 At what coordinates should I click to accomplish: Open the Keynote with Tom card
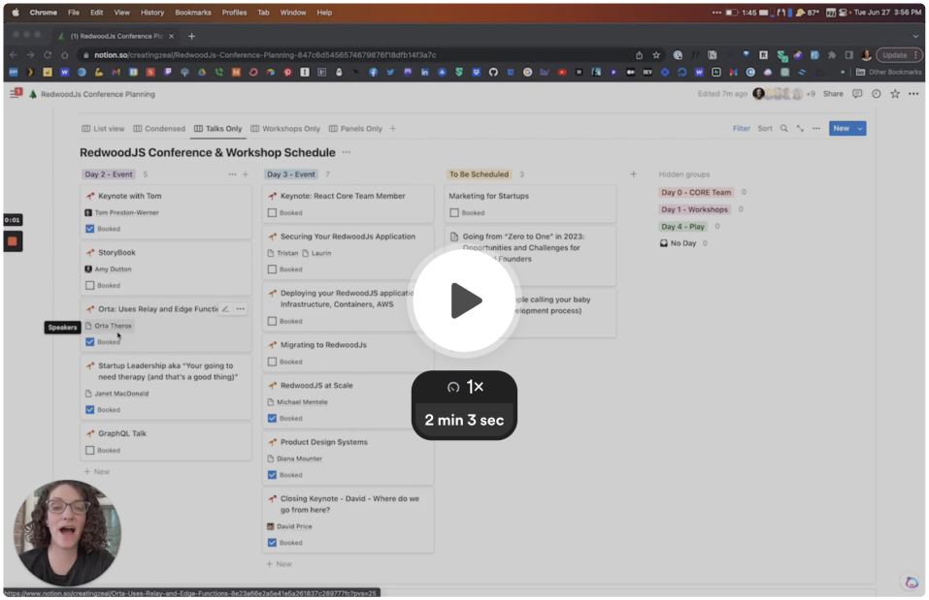point(166,212)
